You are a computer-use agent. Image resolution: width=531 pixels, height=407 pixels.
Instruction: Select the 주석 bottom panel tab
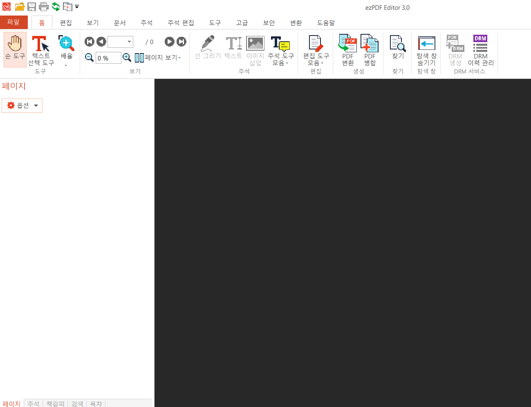click(x=34, y=403)
